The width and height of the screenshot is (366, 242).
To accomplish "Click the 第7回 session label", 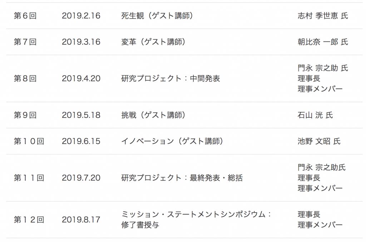I will point(25,42).
